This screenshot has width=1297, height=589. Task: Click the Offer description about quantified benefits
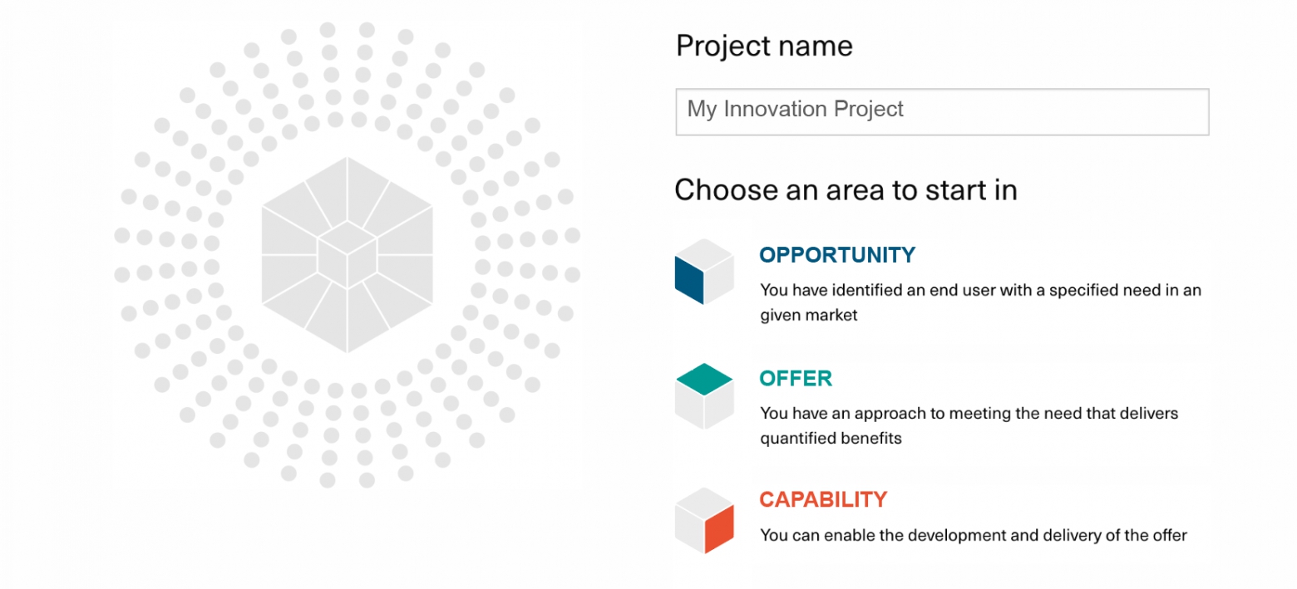coord(969,425)
